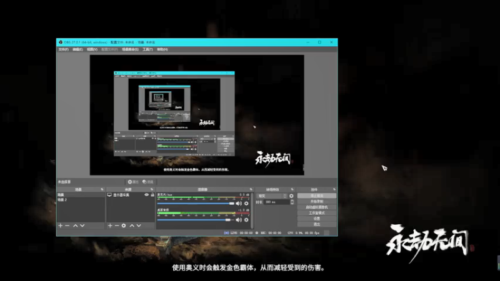This screenshot has height=281, width=500.
Task: Open transition properties gear beside 渐变 dropdown
Action: click(x=291, y=196)
